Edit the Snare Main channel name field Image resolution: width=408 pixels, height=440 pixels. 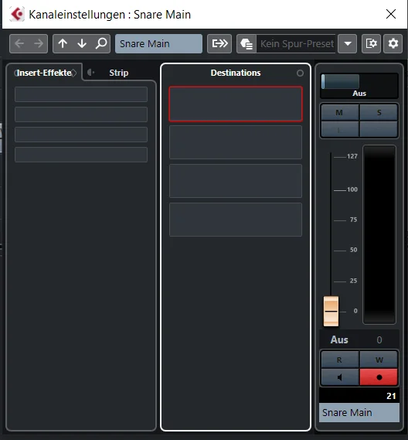click(158, 43)
